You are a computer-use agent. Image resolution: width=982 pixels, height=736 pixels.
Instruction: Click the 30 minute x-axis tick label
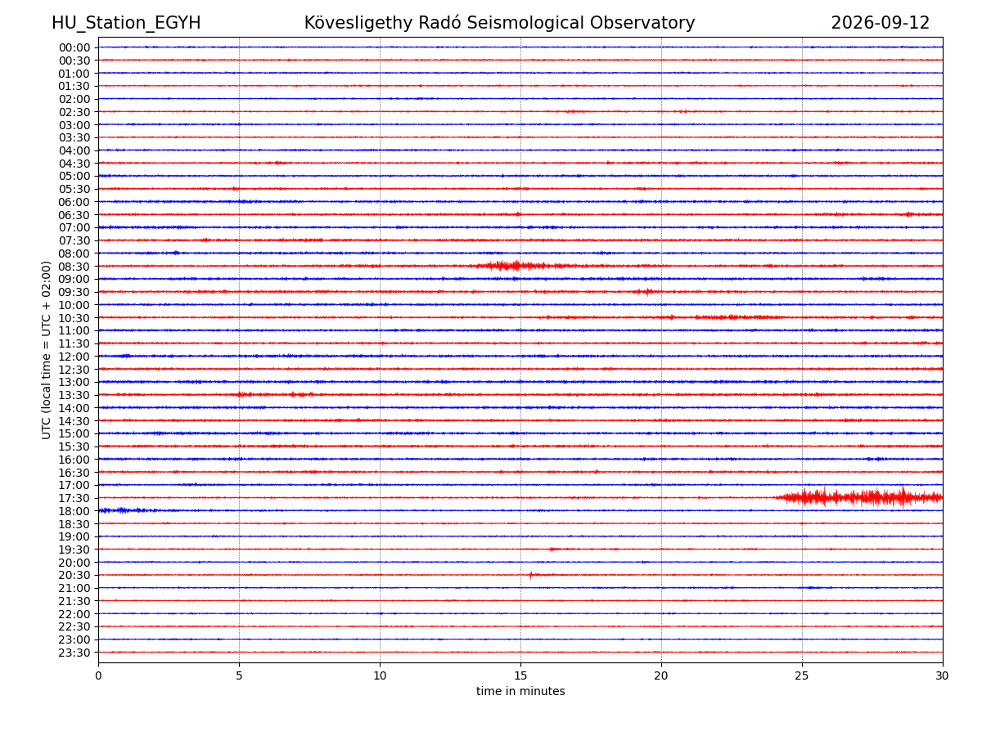tap(943, 676)
